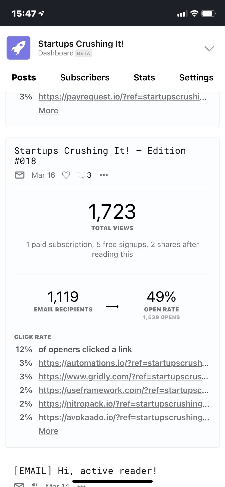Open the three-dots menu for Edition #018

click(x=104, y=175)
